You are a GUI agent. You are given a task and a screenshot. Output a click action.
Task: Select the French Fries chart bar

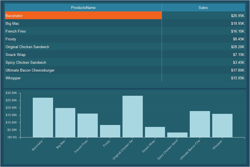[x=87, y=125]
